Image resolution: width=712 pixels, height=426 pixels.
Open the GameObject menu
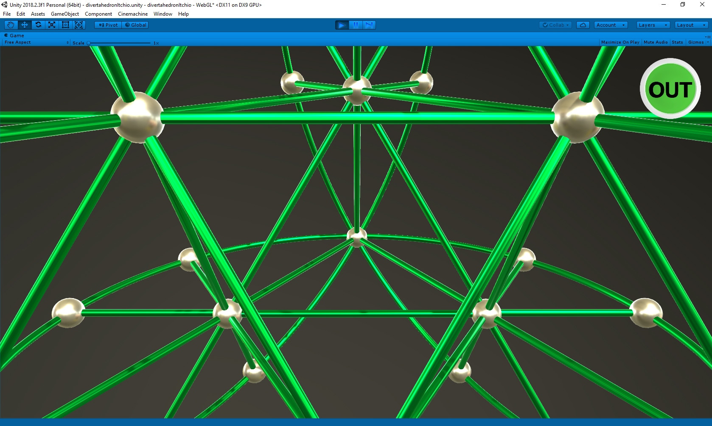65,14
